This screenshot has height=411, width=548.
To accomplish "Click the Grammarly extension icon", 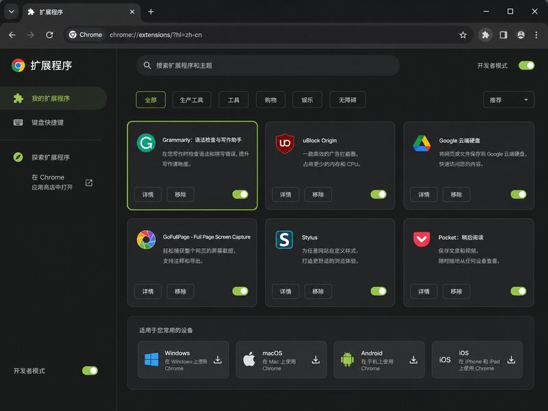I will tap(146, 142).
